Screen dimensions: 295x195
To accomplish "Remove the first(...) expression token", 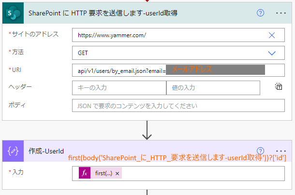I will 117,173.
